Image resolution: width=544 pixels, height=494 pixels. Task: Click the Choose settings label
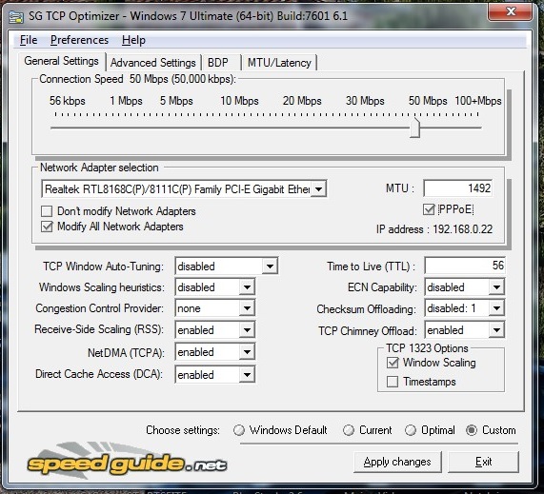(x=183, y=430)
